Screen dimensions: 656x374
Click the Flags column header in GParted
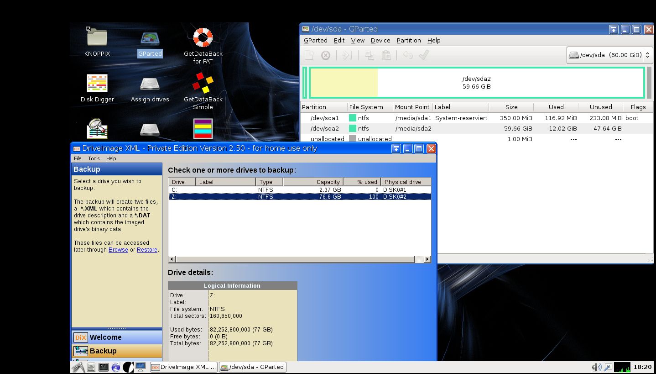638,107
